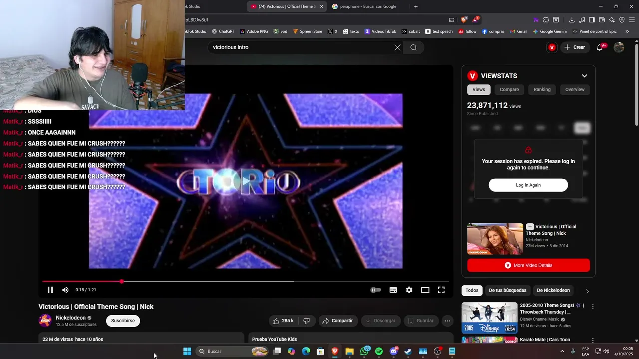The height and width of the screenshot is (359, 639).
Task: Select the 'De tus búsquedas' filter chip
Action: [507, 290]
